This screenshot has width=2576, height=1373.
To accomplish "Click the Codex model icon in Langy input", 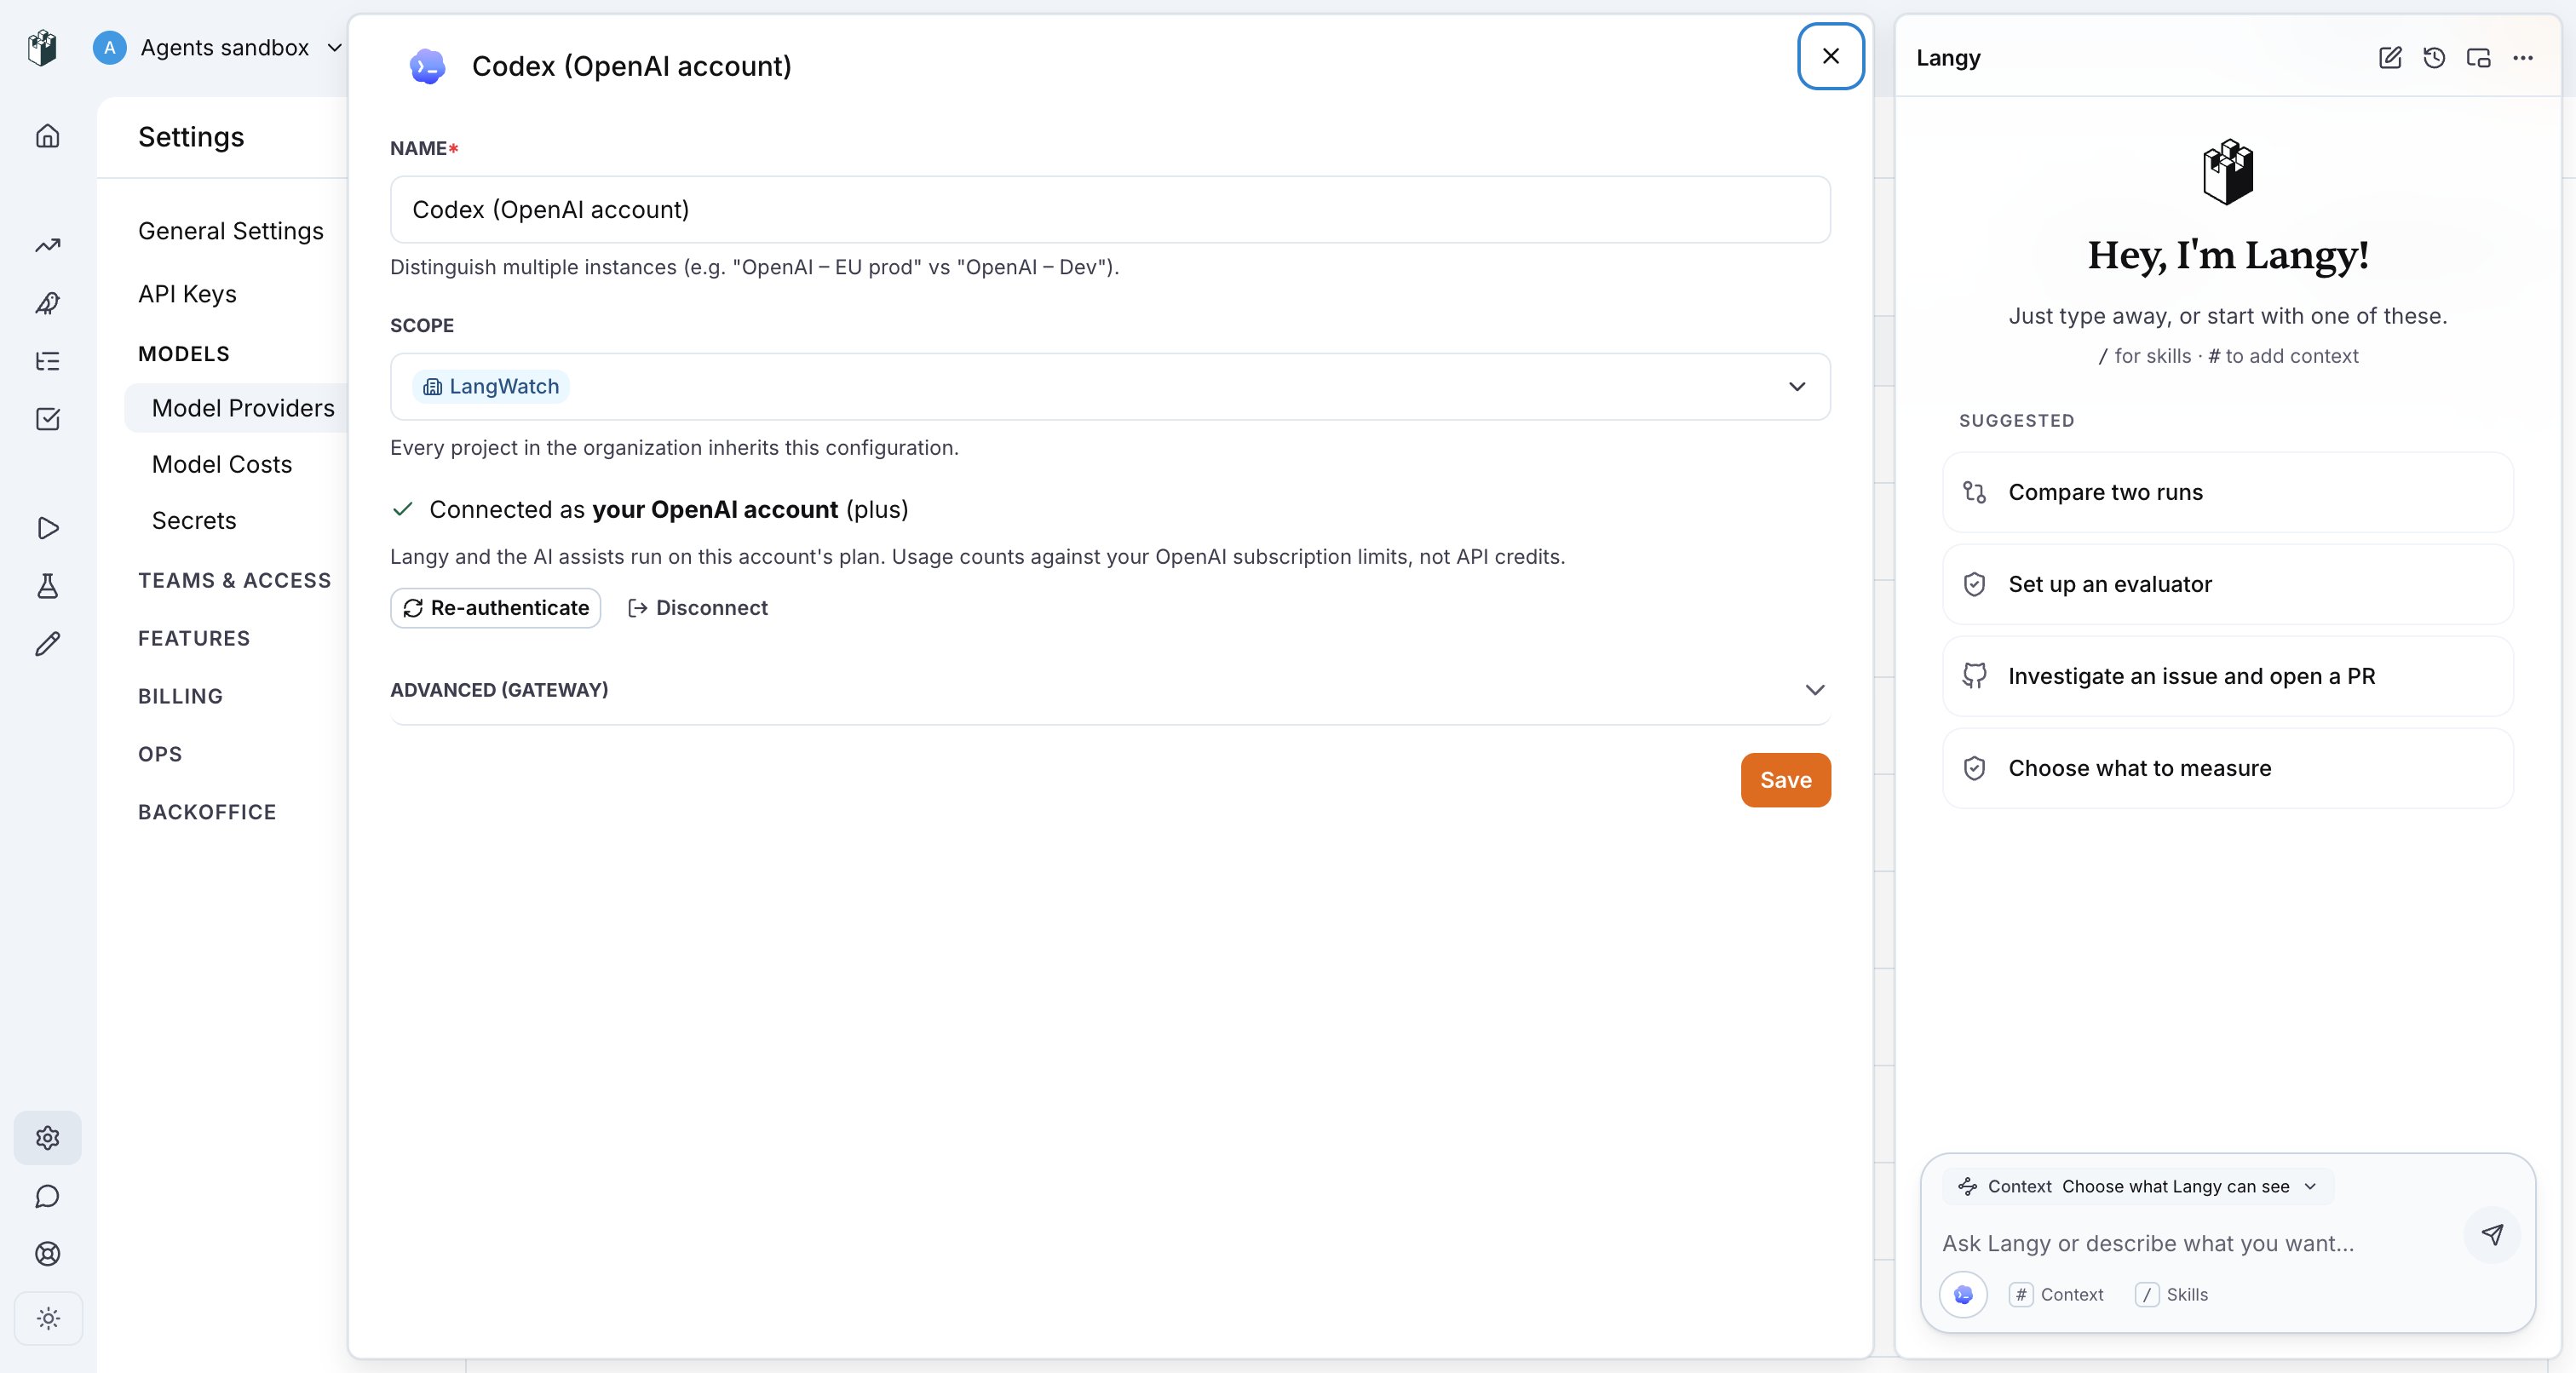I will [1963, 1294].
